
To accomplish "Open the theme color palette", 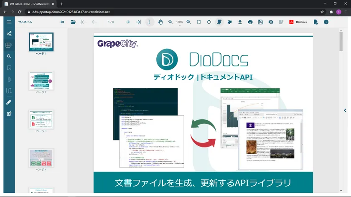I will tap(229, 22).
